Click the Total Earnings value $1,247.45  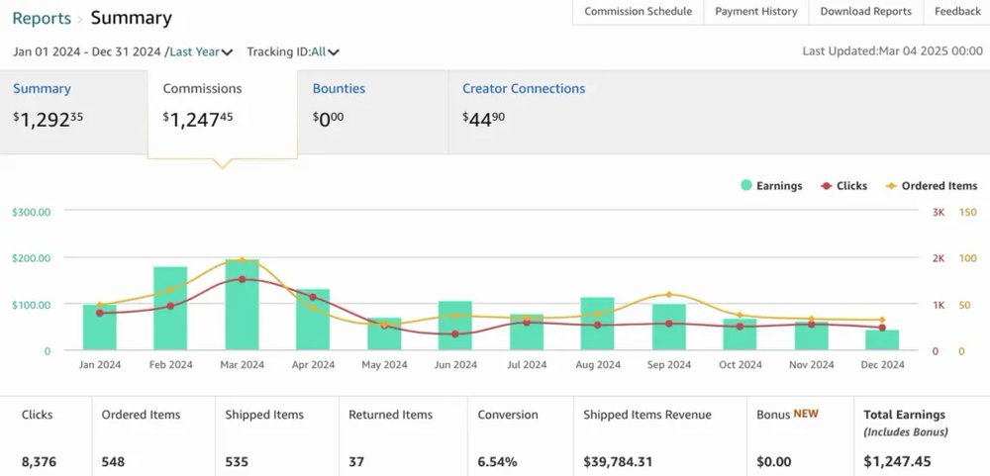[x=897, y=462]
